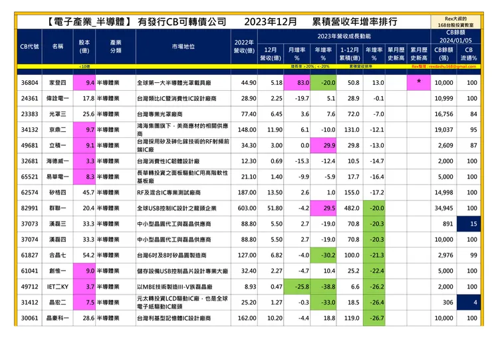Screen dimensions: 492x347
Task: Select the name cell 京鼎二
Action: (58, 129)
